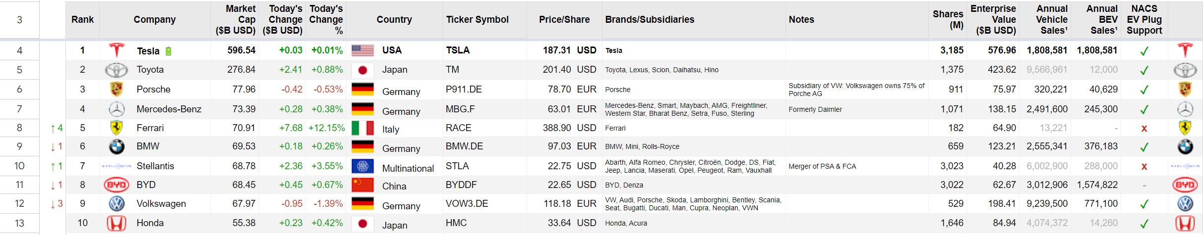Viewport: 1203px width, 235px height.
Task: Click Ferrari's red X in NACS column
Action: point(1144,128)
